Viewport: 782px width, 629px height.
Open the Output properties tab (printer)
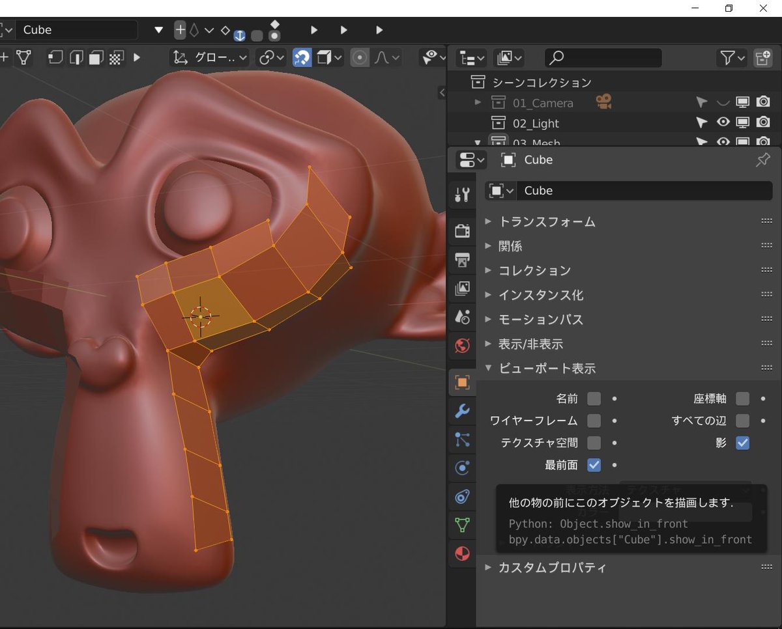pos(462,260)
